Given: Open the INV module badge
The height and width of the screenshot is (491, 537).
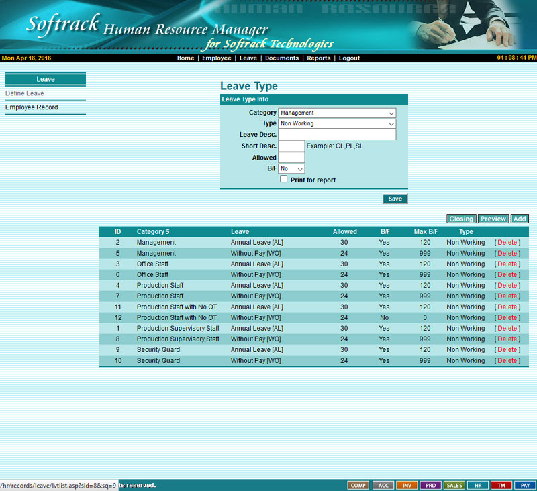Looking at the screenshot, I should tap(407, 485).
